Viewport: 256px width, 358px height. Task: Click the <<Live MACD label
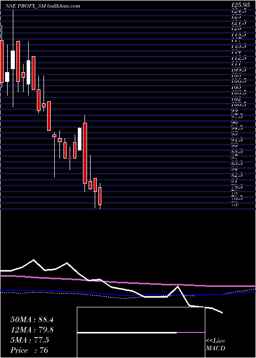coord(216,345)
